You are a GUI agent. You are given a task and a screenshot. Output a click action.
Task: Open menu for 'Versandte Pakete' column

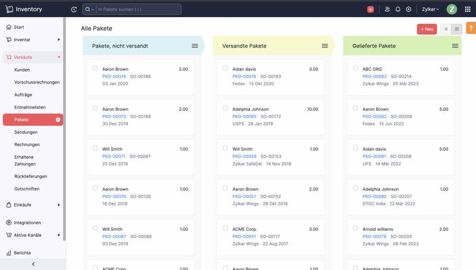coord(325,46)
